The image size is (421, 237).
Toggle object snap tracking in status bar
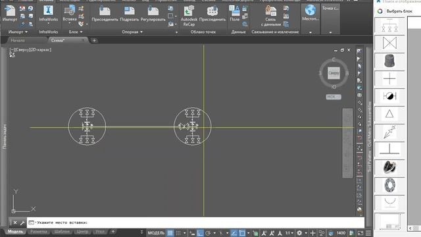point(234,232)
